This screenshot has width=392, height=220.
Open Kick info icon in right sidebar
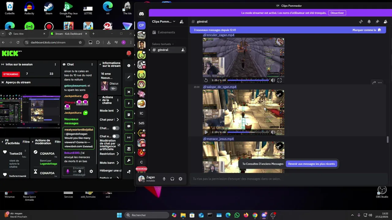pyautogui.click(x=129, y=66)
